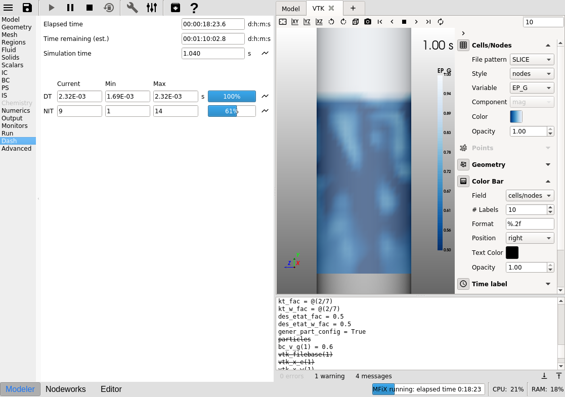Save the project with the floppy disk icon
The image size is (565, 397).
tap(27, 8)
